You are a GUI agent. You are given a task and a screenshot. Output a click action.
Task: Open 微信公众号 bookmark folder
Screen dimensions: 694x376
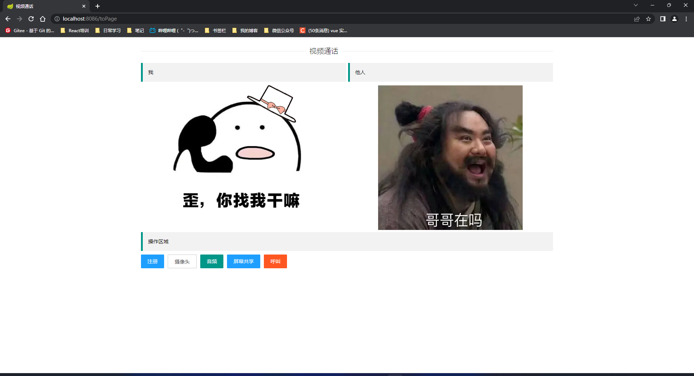[x=279, y=31]
